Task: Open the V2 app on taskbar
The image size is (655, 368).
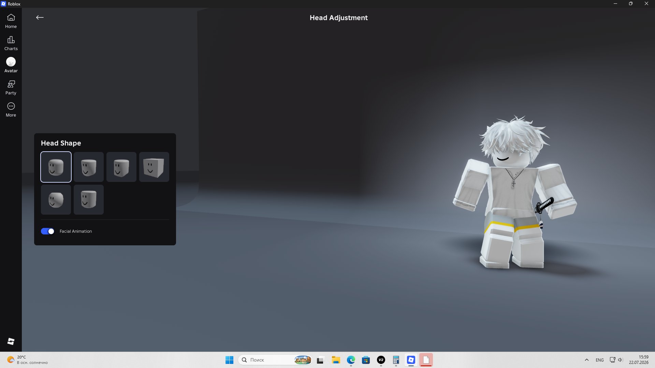Action: (381, 360)
